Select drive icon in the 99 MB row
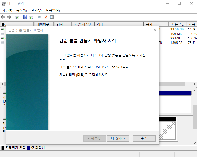Screen dimensions: 197x157 pyautogui.click(x=3, y=38)
